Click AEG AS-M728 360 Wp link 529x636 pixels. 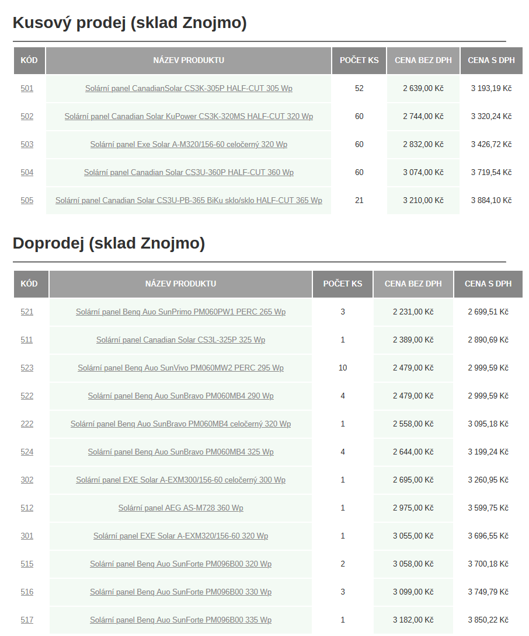180,508
